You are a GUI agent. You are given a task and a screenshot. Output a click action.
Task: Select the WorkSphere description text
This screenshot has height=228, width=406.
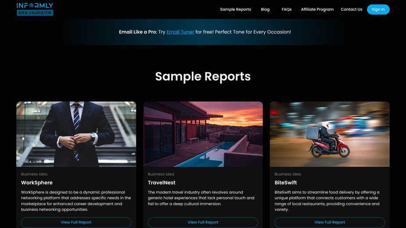[x=76, y=201]
